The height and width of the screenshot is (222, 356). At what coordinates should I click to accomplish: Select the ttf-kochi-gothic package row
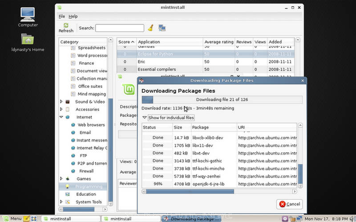click(219, 161)
